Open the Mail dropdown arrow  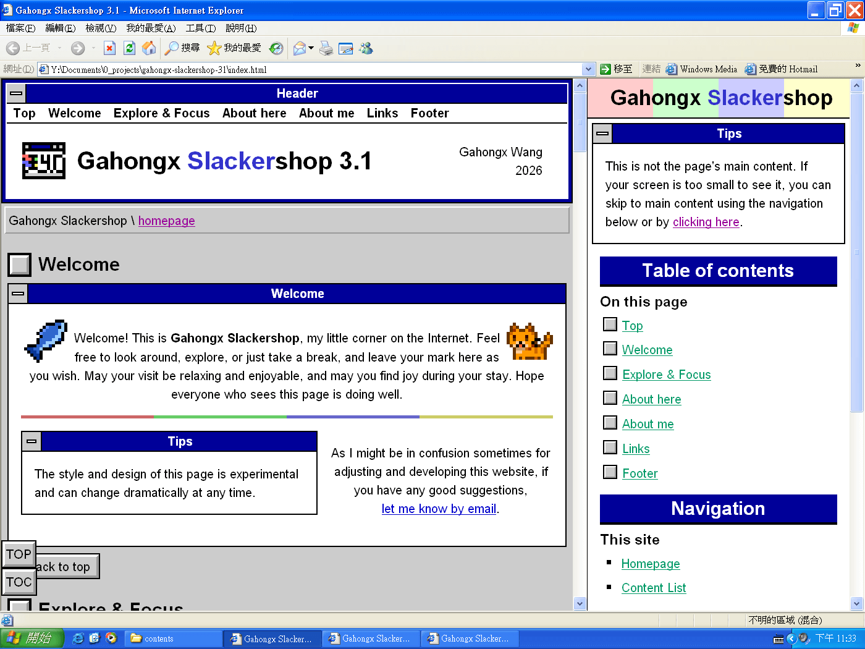tap(311, 48)
